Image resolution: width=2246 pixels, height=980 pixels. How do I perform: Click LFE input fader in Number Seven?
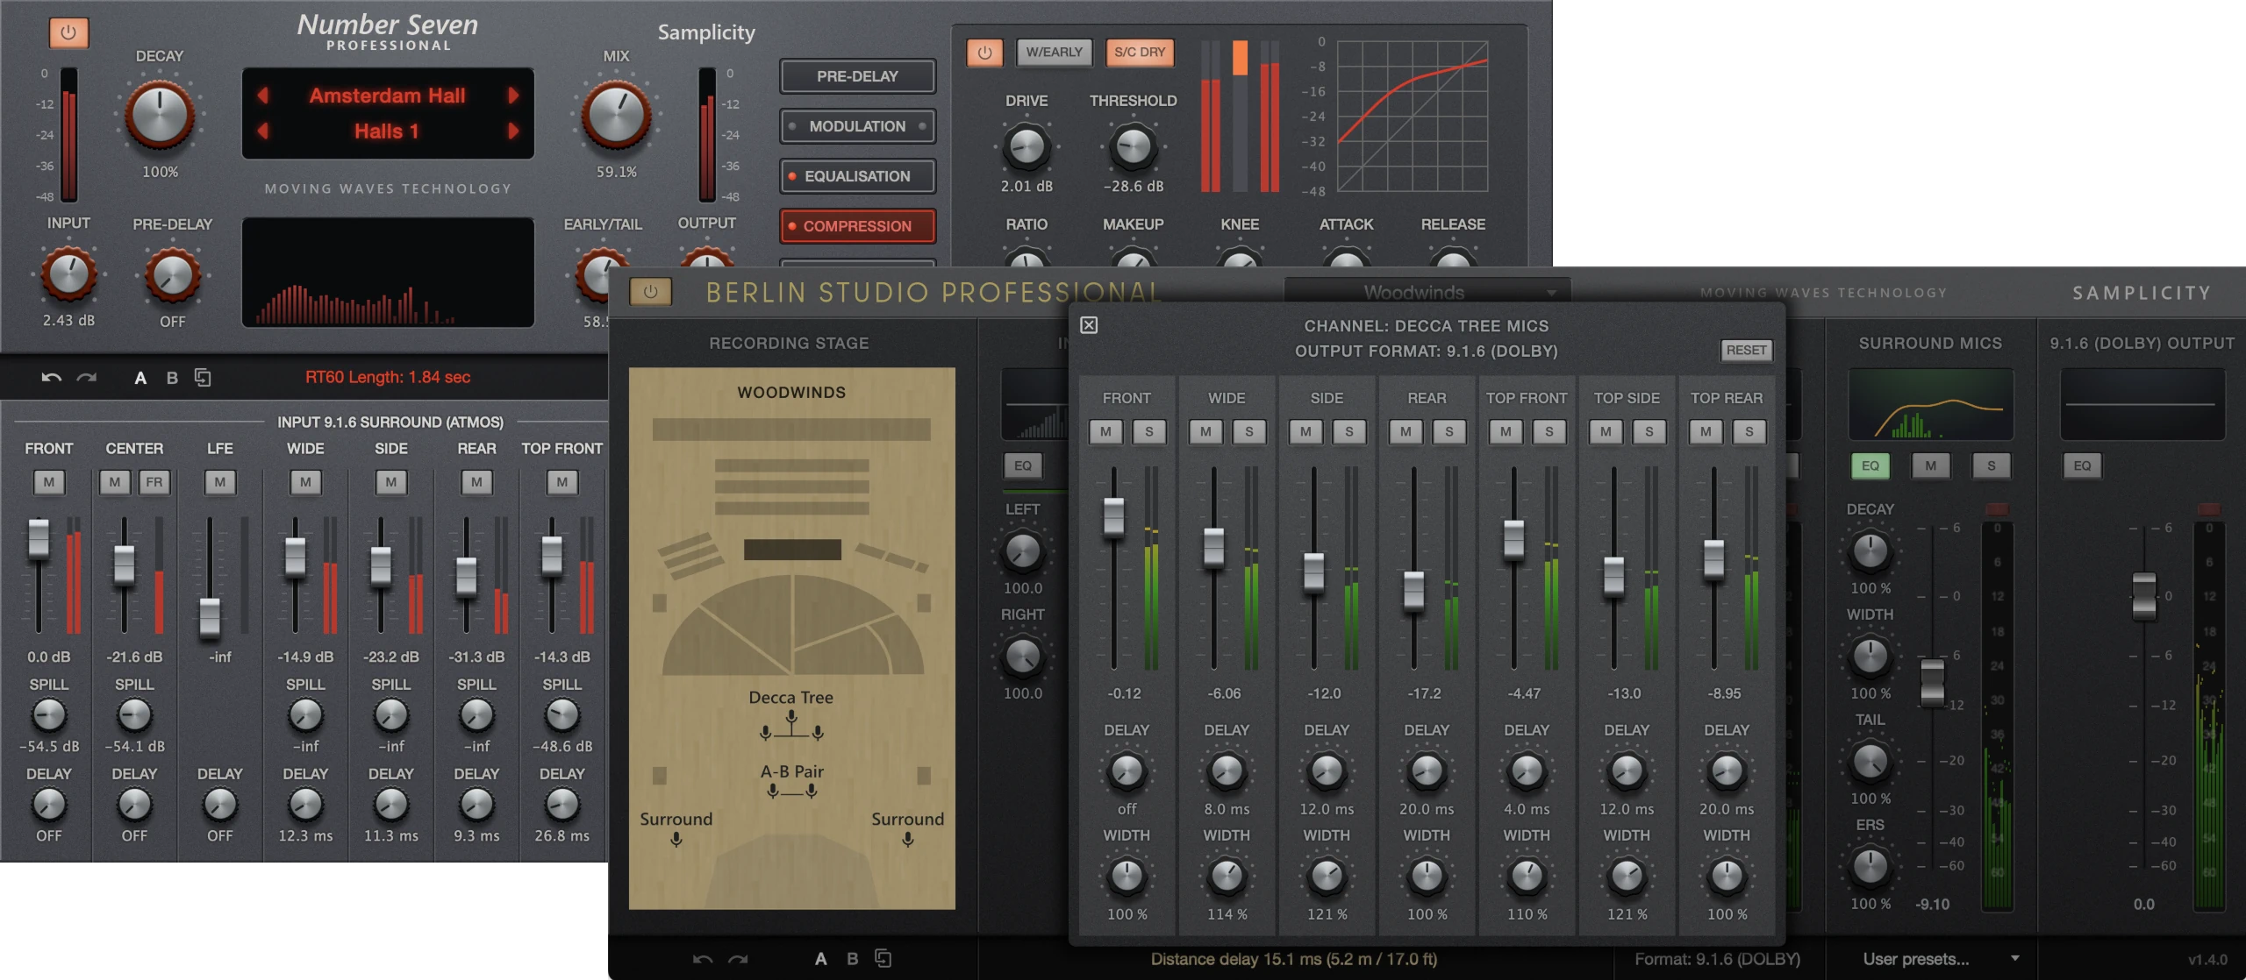pos(210,617)
